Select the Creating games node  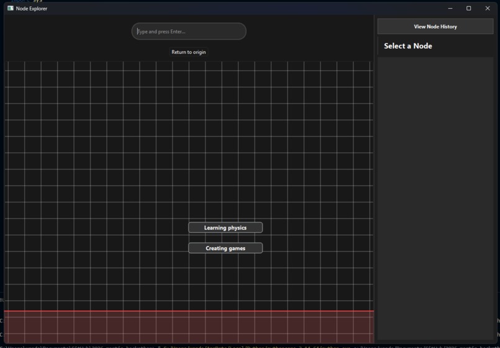pos(225,248)
